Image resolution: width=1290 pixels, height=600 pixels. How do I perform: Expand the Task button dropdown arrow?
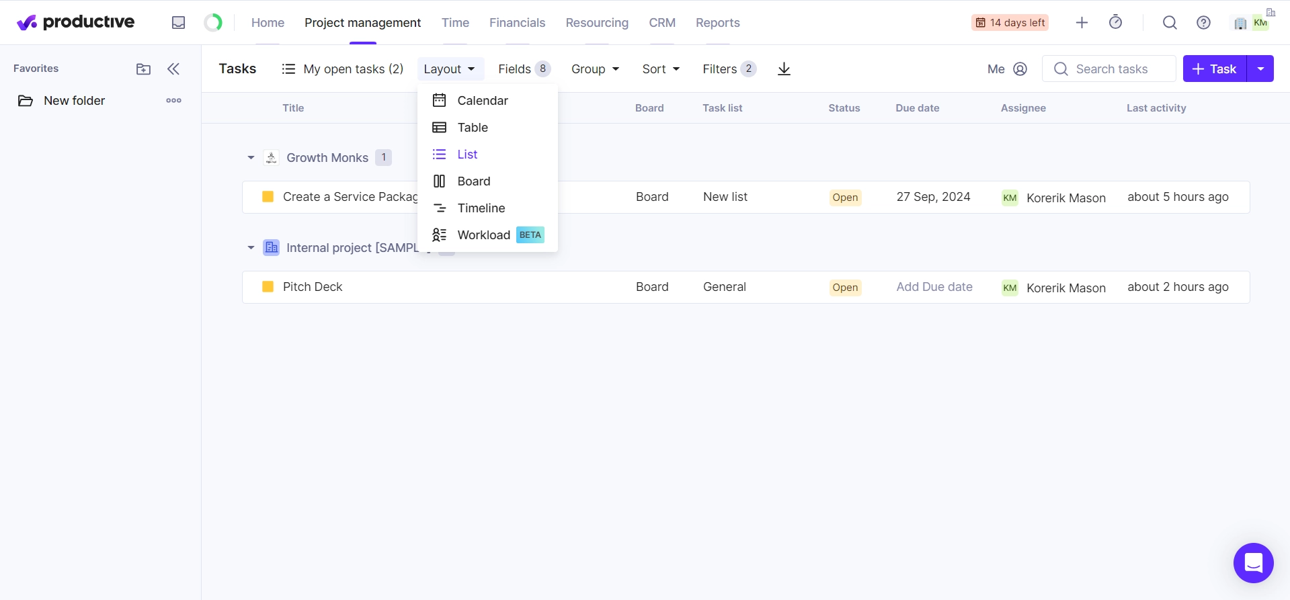pyautogui.click(x=1260, y=69)
